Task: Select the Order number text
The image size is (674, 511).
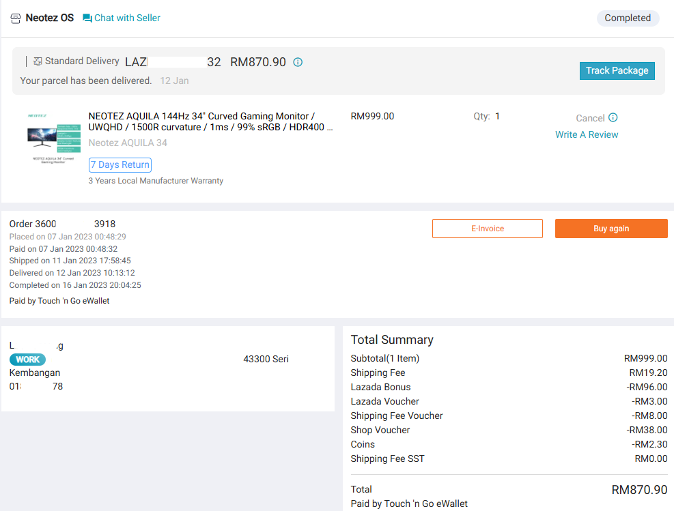Action: click(62, 224)
